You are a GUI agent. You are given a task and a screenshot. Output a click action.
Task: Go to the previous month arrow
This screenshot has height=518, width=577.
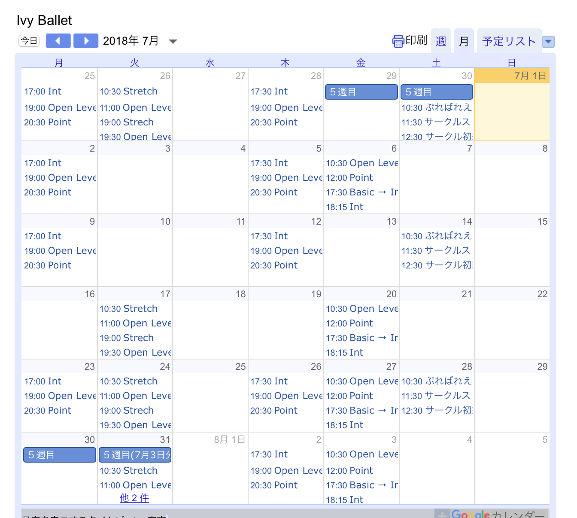point(58,41)
